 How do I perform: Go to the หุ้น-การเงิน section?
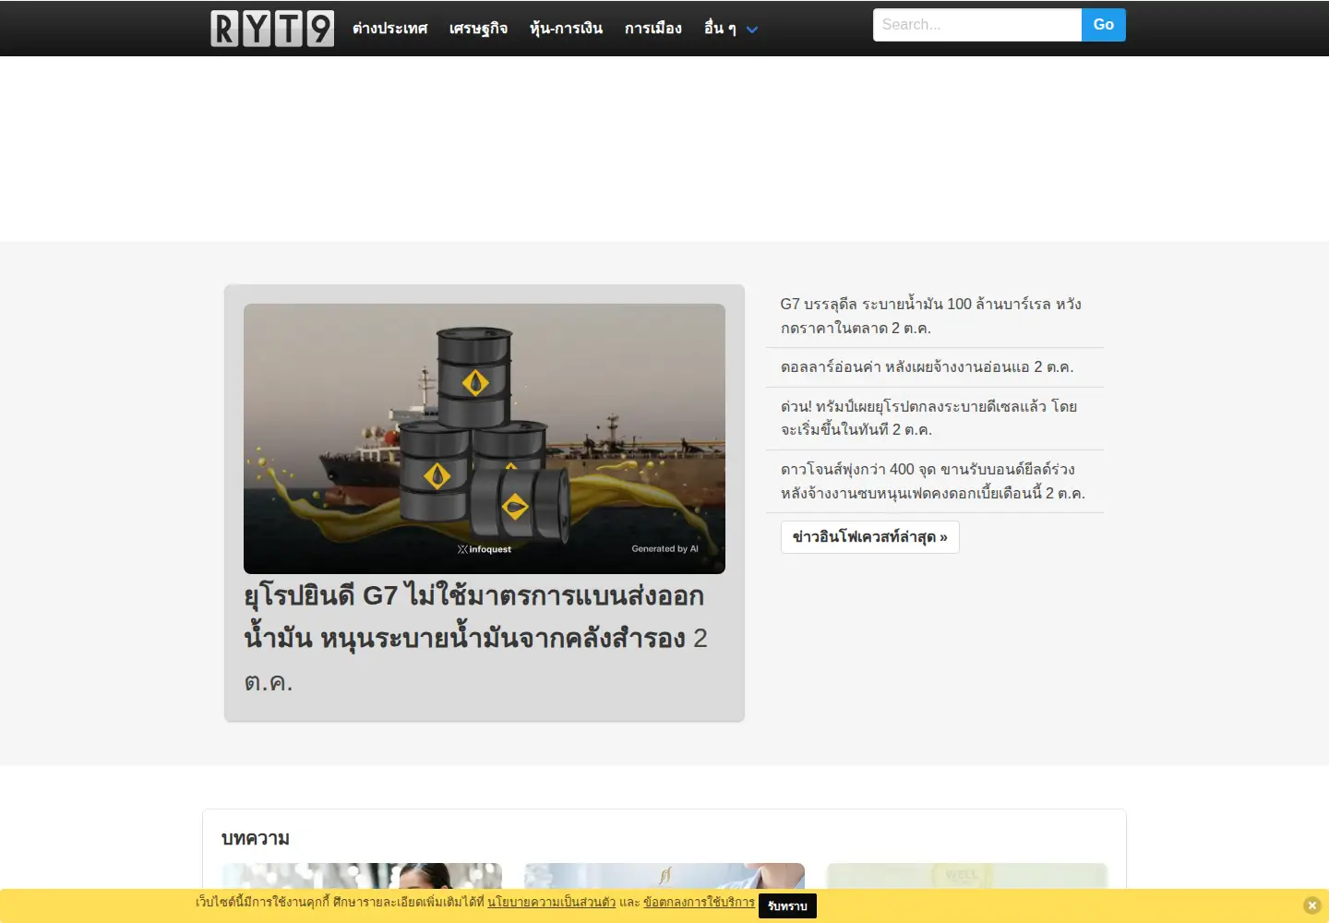(566, 29)
